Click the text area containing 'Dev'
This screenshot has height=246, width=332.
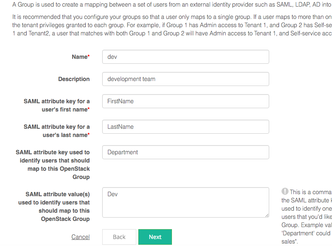(x=185, y=202)
